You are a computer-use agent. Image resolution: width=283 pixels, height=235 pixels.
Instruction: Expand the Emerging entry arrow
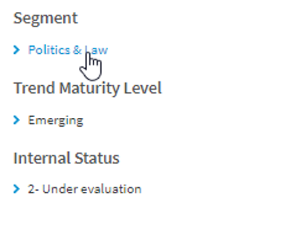tap(17, 120)
